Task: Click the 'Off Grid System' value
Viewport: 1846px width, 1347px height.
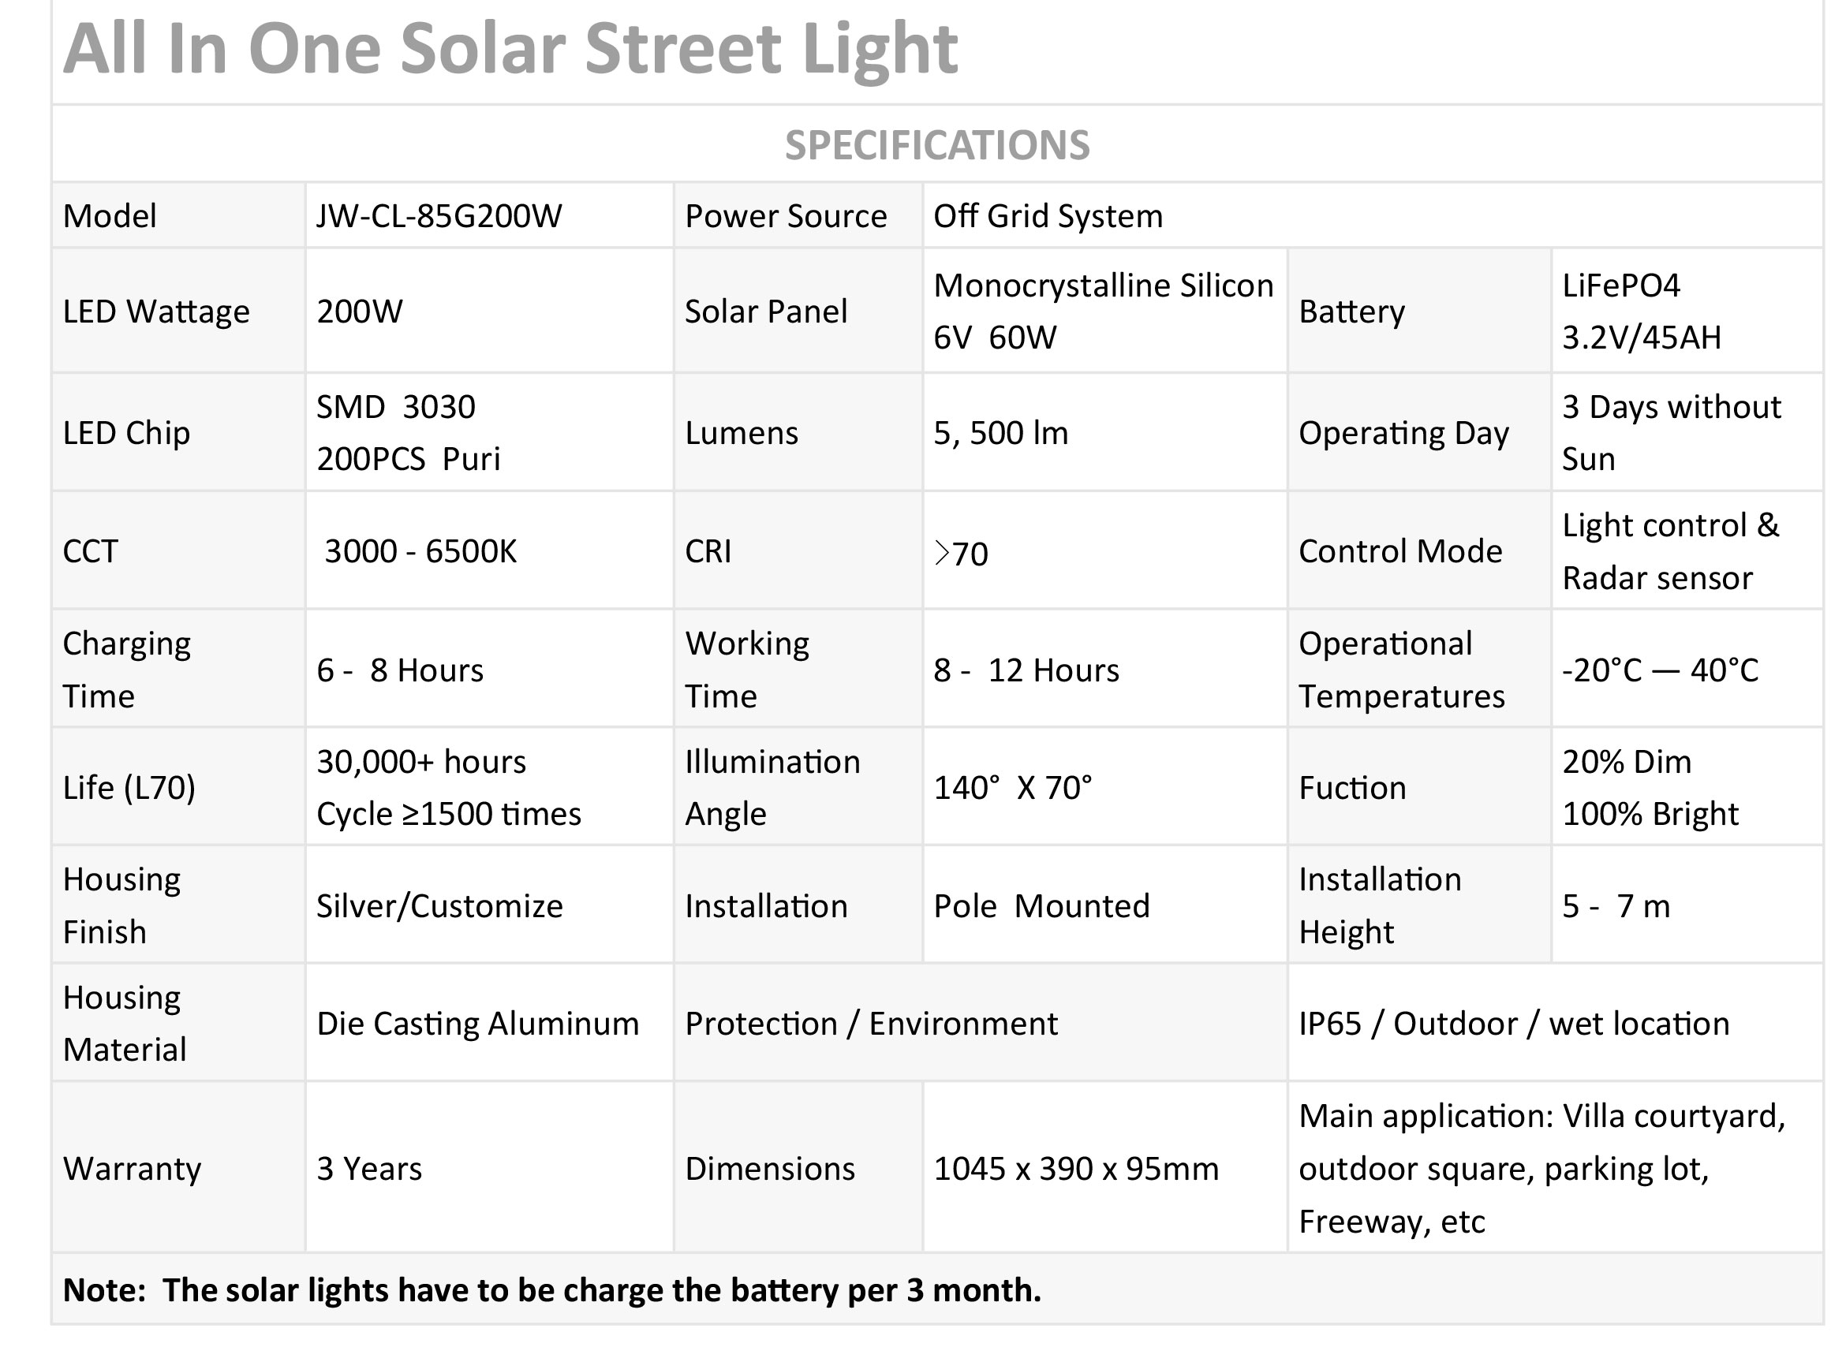Action: click(x=1048, y=216)
